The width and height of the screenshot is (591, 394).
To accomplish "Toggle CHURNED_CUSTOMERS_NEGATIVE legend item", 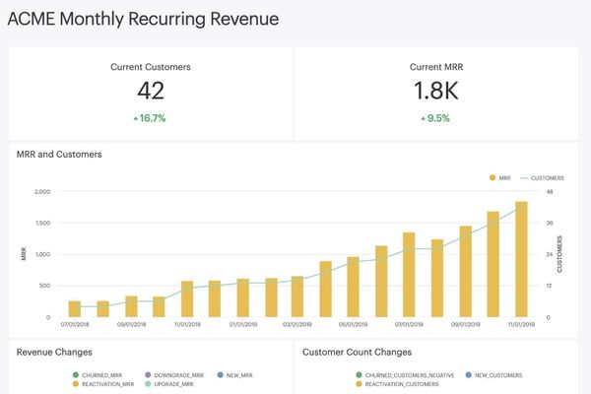I will tap(405, 375).
